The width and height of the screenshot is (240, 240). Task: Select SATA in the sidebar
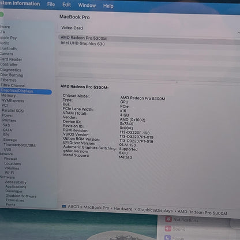7,130
